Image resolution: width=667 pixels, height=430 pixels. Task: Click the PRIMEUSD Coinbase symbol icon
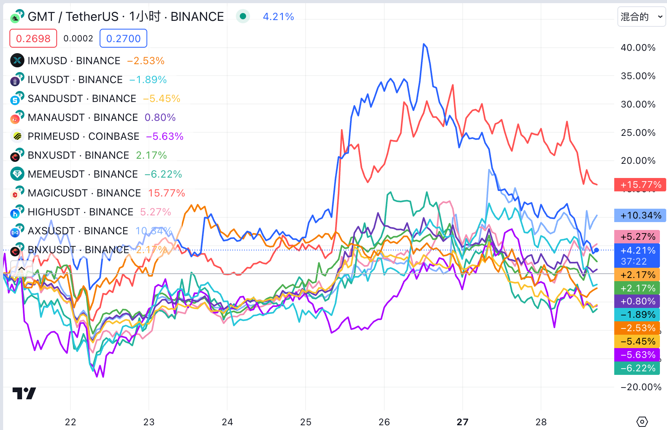[x=17, y=136]
